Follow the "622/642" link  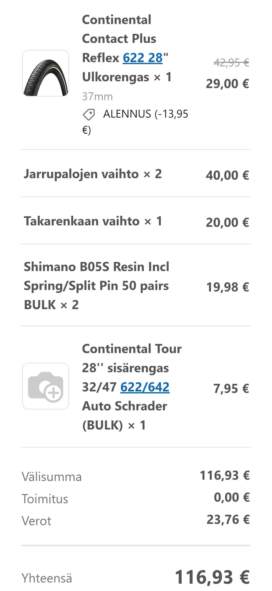tap(145, 387)
